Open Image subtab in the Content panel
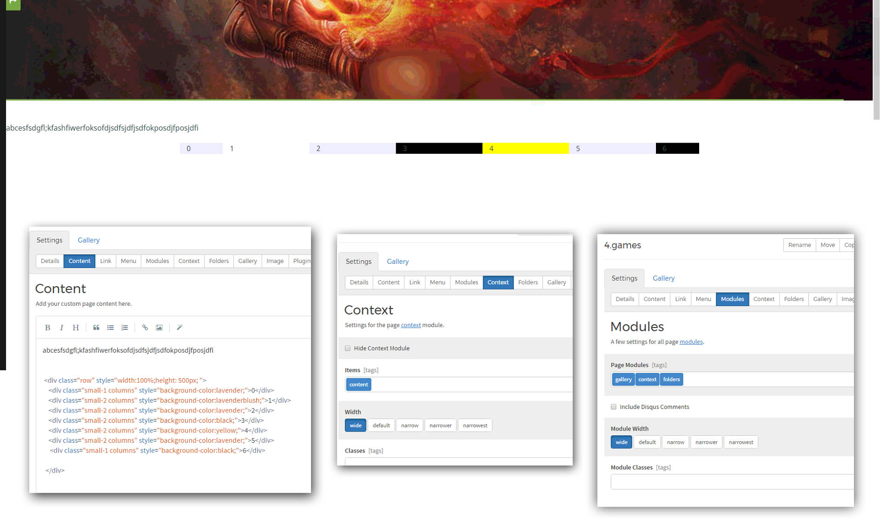This screenshot has width=880, height=518. [x=275, y=261]
